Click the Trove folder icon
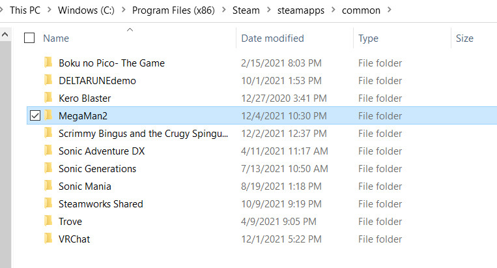 [48, 222]
